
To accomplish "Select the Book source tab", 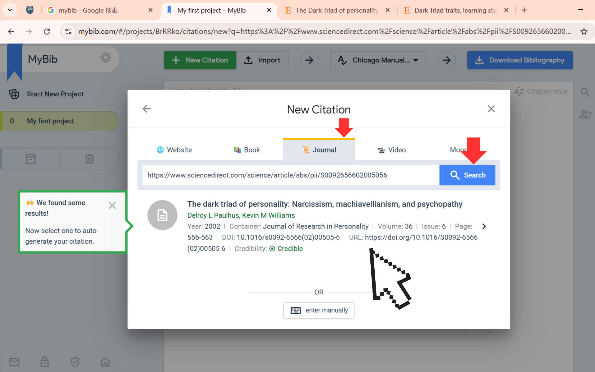I will (x=247, y=150).
